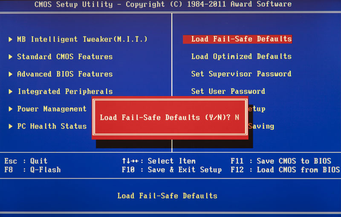Click the Load Fail-Safe Defaults (Y/N)? prompt

point(165,117)
